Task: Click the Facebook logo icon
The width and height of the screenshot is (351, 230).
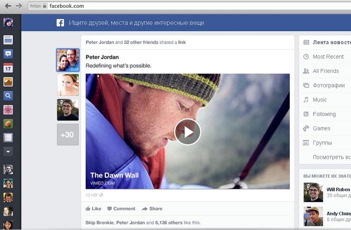Action: click(x=60, y=23)
